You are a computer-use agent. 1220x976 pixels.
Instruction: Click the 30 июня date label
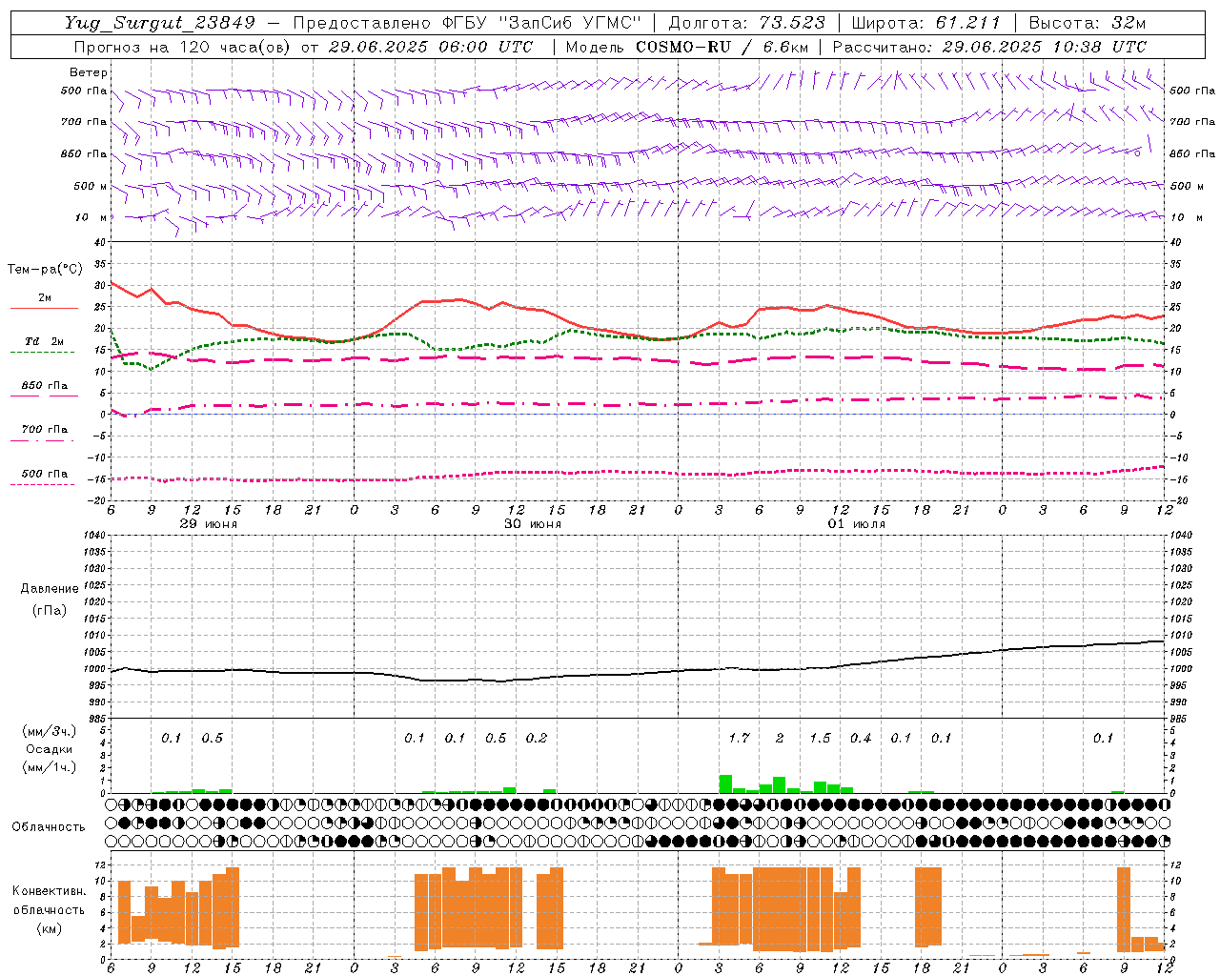533,524
